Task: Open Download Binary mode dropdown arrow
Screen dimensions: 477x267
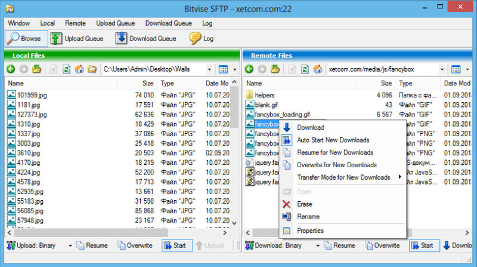Action: pos(318,245)
